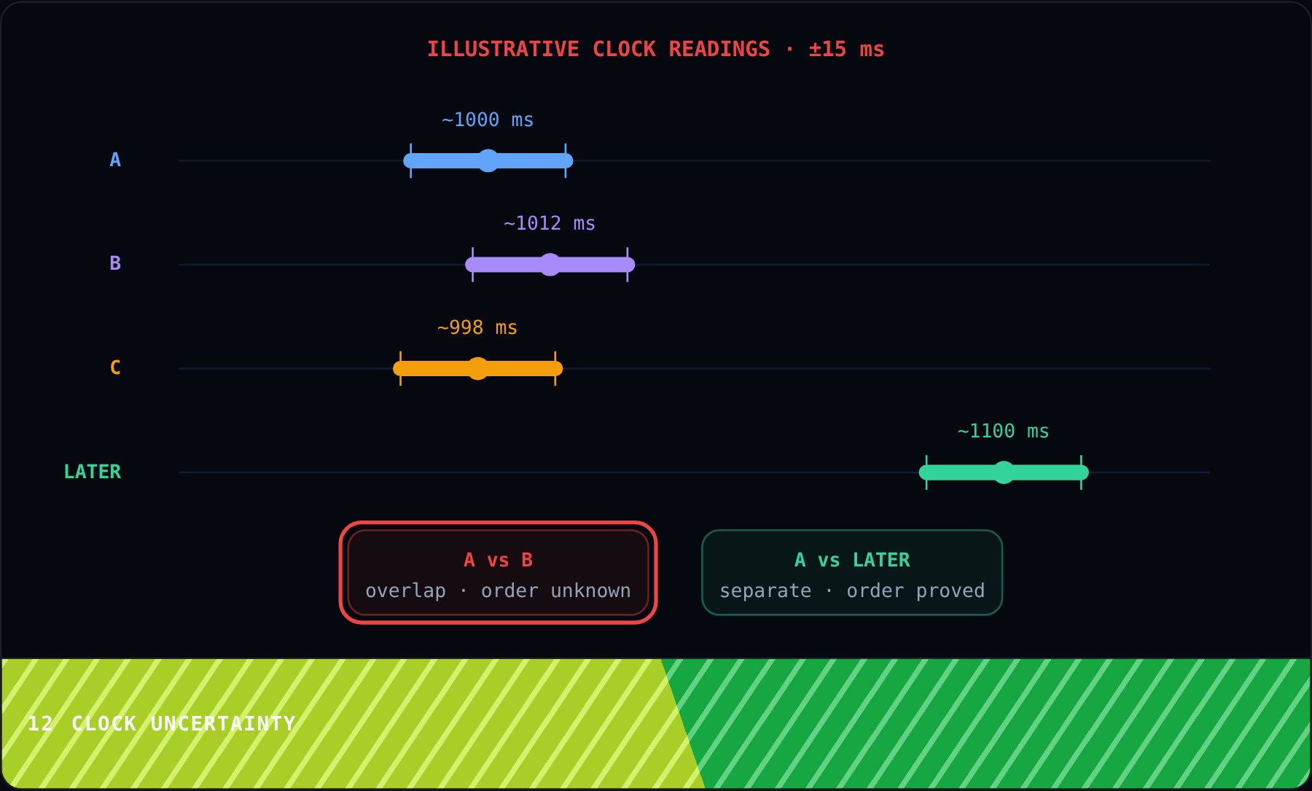Click the 12 CLOCK UNCERTAINTY caption
1312x791 pixels.
click(162, 723)
